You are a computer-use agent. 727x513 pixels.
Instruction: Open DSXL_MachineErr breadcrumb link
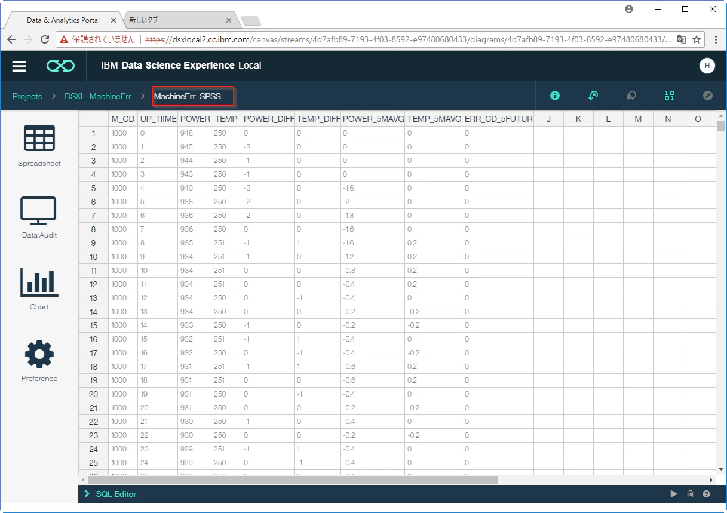pos(98,96)
